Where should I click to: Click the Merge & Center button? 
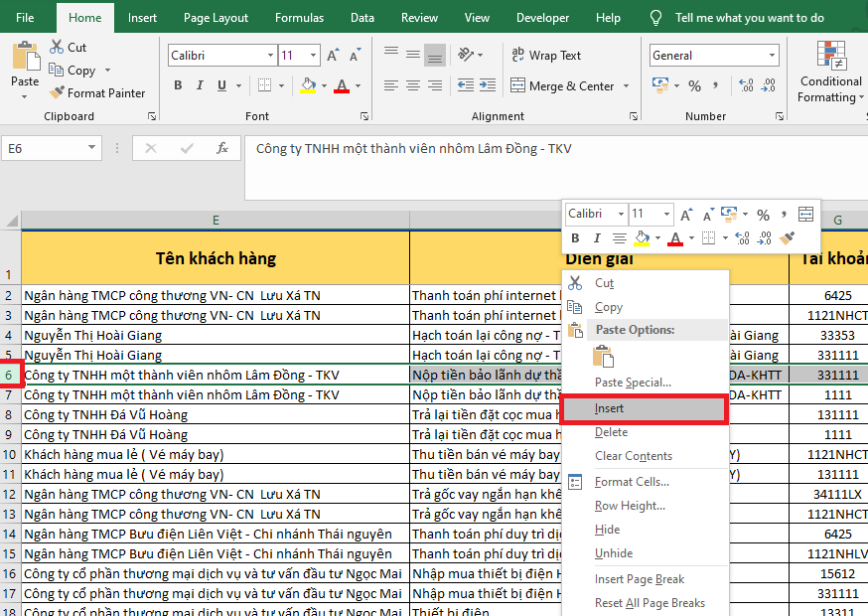click(561, 86)
